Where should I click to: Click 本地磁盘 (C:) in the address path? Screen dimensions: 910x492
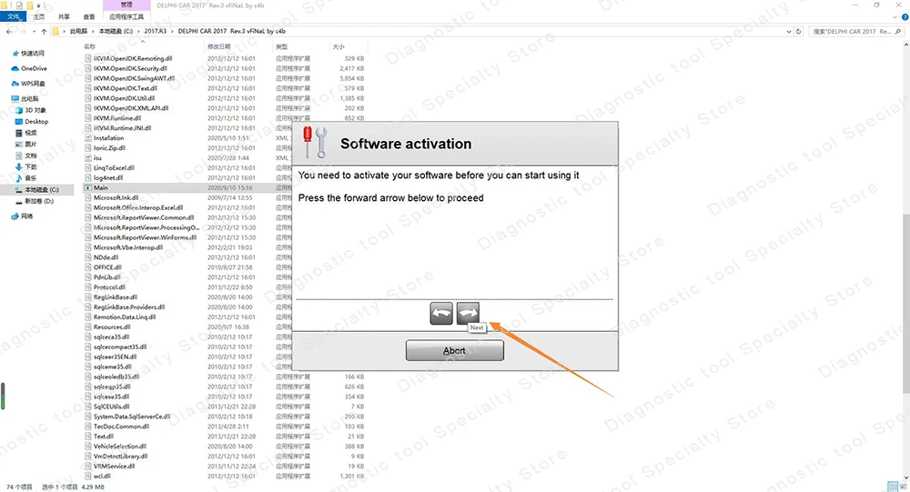[x=116, y=31]
